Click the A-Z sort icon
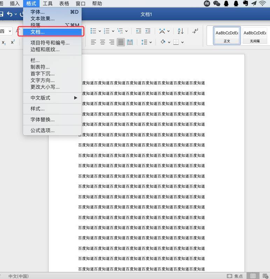The height and width of the screenshot is (279, 270). [x=180, y=31]
